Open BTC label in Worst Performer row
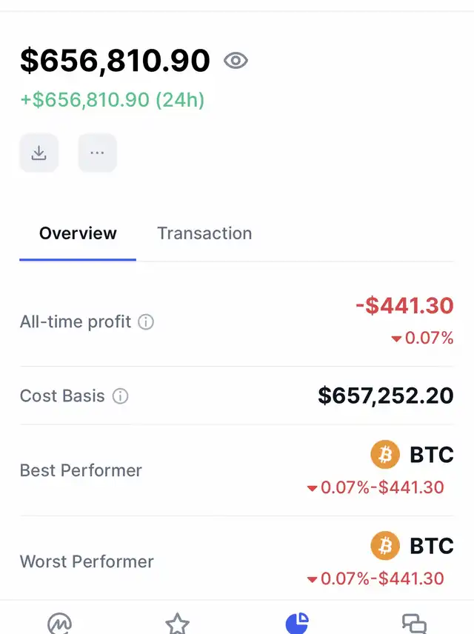The width and height of the screenshot is (474, 634). click(x=432, y=547)
